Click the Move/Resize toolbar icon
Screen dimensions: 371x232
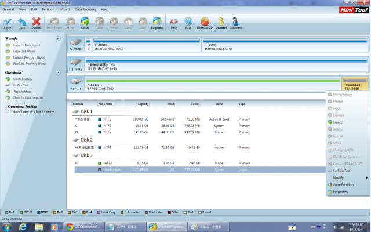[54, 21]
